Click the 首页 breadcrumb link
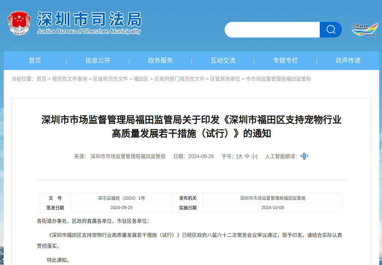The width and height of the screenshot is (382, 265). coord(41,79)
